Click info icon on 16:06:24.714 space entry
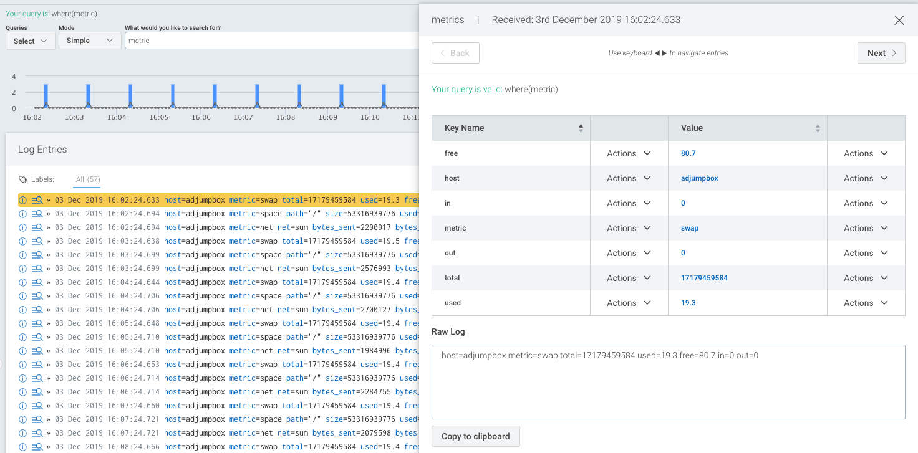Image resolution: width=918 pixels, height=453 pixels. pyautogui.click(x=23, y=378)
